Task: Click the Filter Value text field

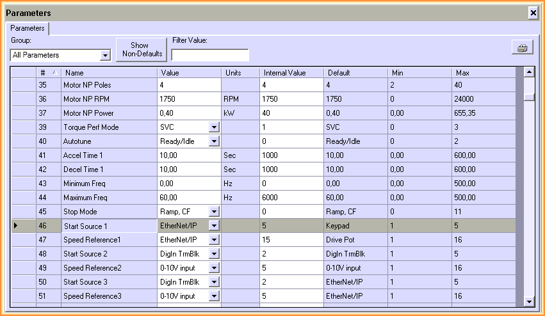Action: [x=210, y=55]
